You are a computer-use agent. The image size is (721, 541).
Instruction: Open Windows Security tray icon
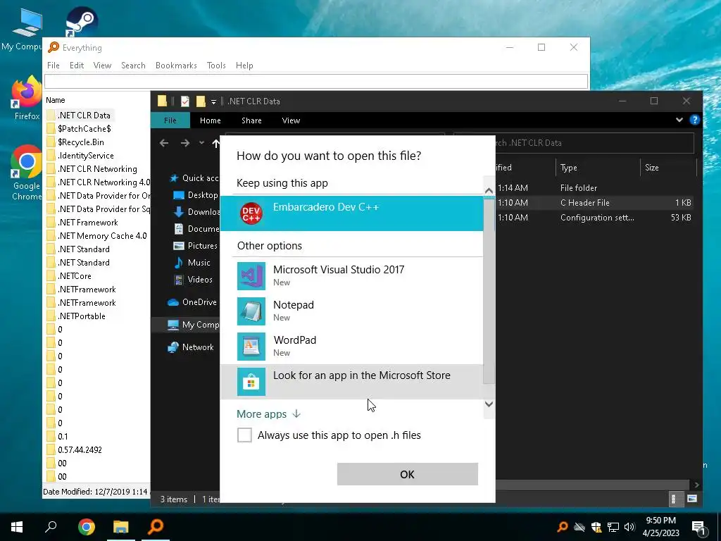[596, 527]
